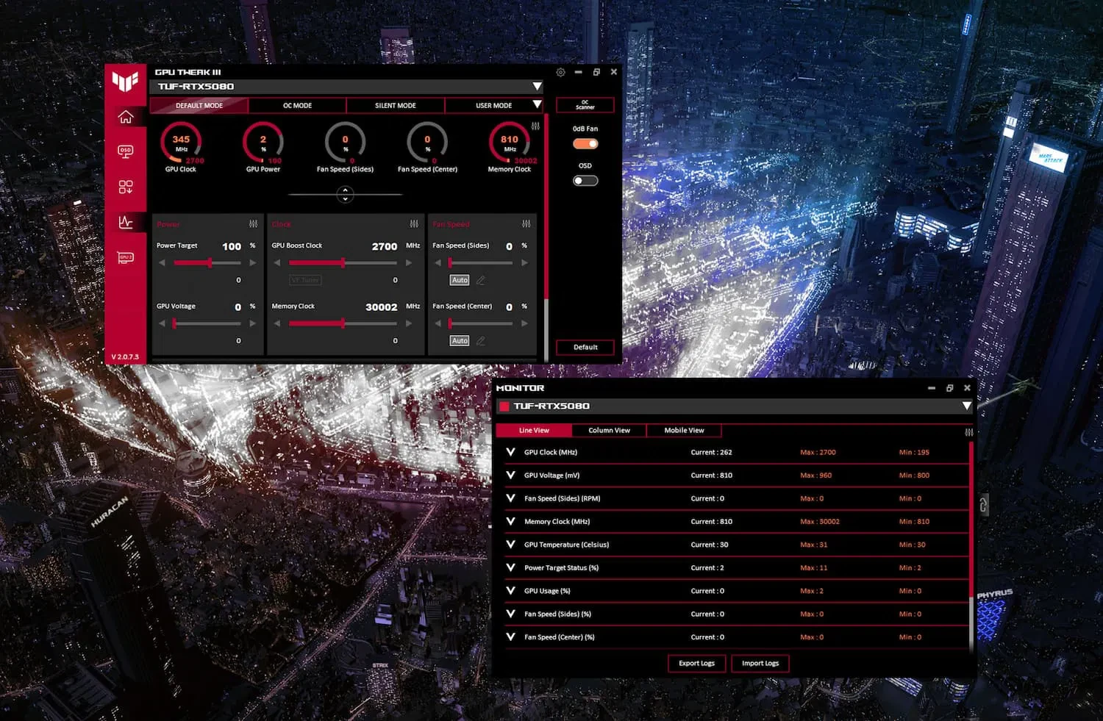The image size is (1103, 721).
Task: Expand the GPU Clock (MHz) monitor row
Action: [510, 452]
